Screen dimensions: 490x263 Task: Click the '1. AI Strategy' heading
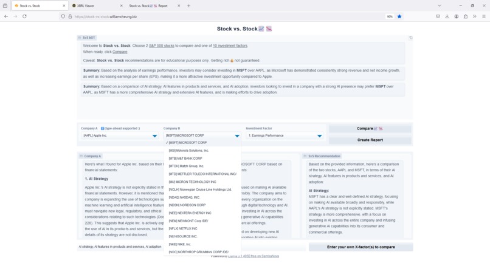97,179
